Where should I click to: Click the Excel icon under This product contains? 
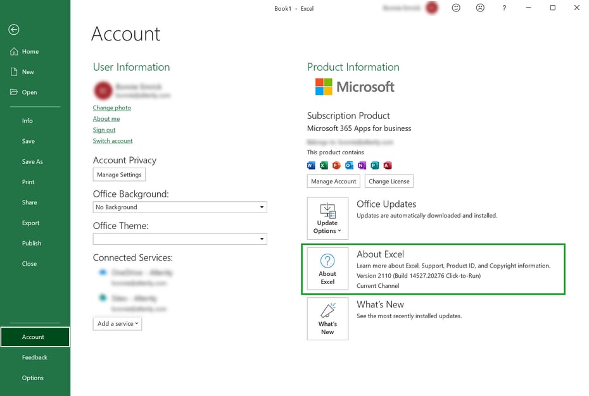point(323,165)
